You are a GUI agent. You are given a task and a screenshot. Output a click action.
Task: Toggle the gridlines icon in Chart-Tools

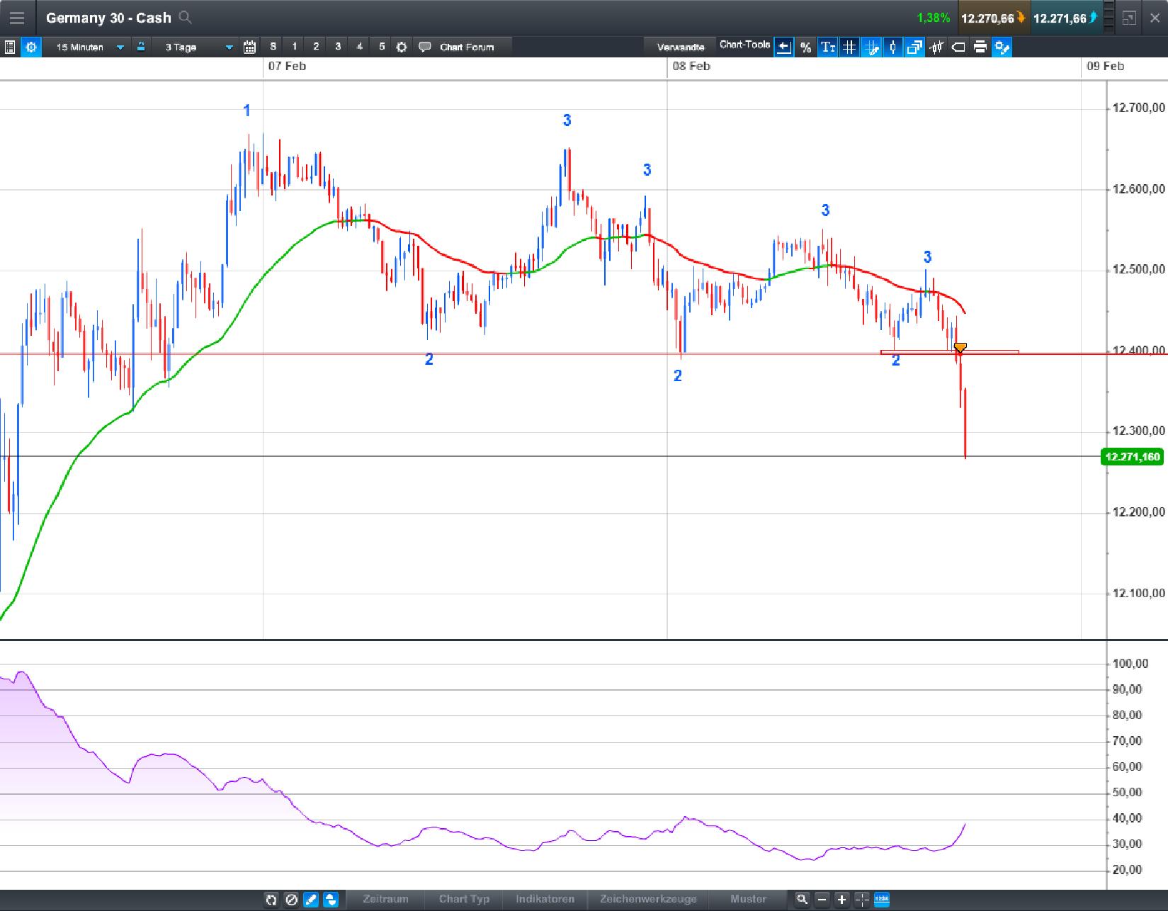point(849,47)
